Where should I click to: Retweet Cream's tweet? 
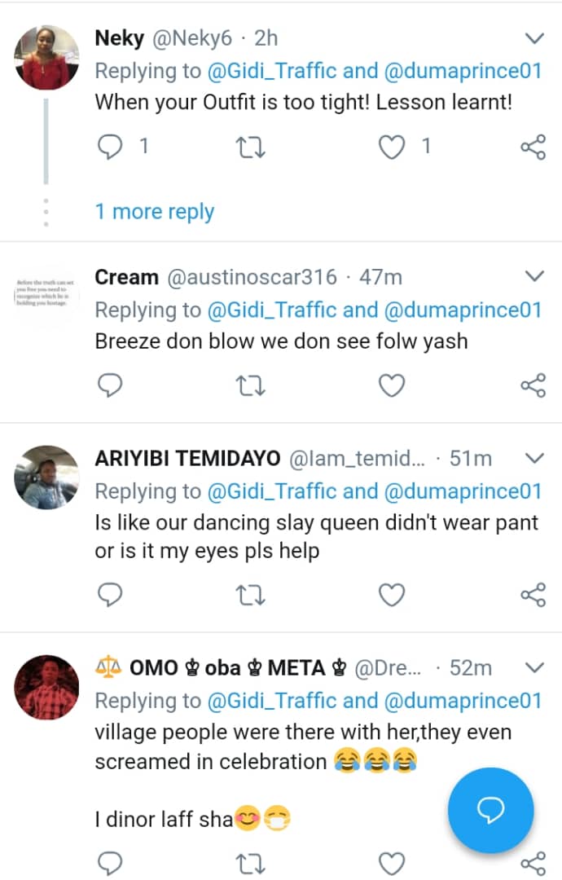(x=250, y=386)
